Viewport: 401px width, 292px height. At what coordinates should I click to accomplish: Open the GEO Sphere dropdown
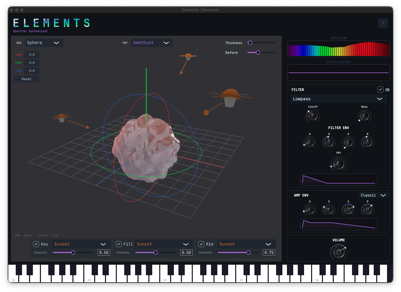coord(44,43)
